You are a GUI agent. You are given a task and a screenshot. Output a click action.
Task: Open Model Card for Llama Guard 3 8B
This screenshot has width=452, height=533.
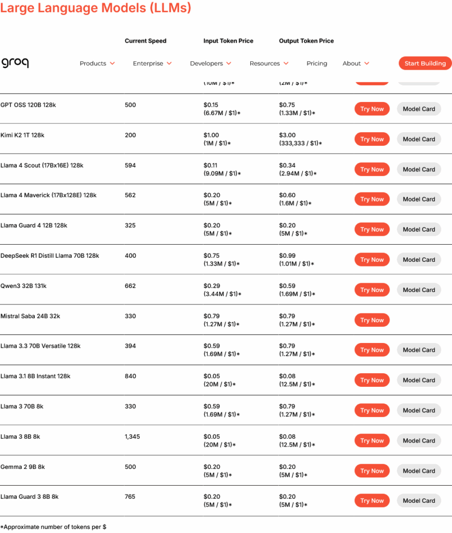419,501
